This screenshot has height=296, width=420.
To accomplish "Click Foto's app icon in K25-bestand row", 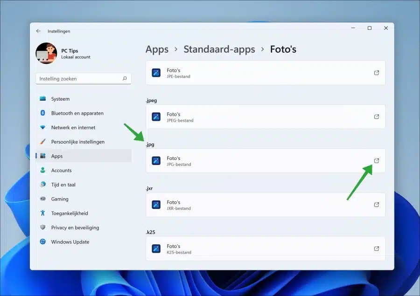I will pyautogui.click(x=156, y=248).
